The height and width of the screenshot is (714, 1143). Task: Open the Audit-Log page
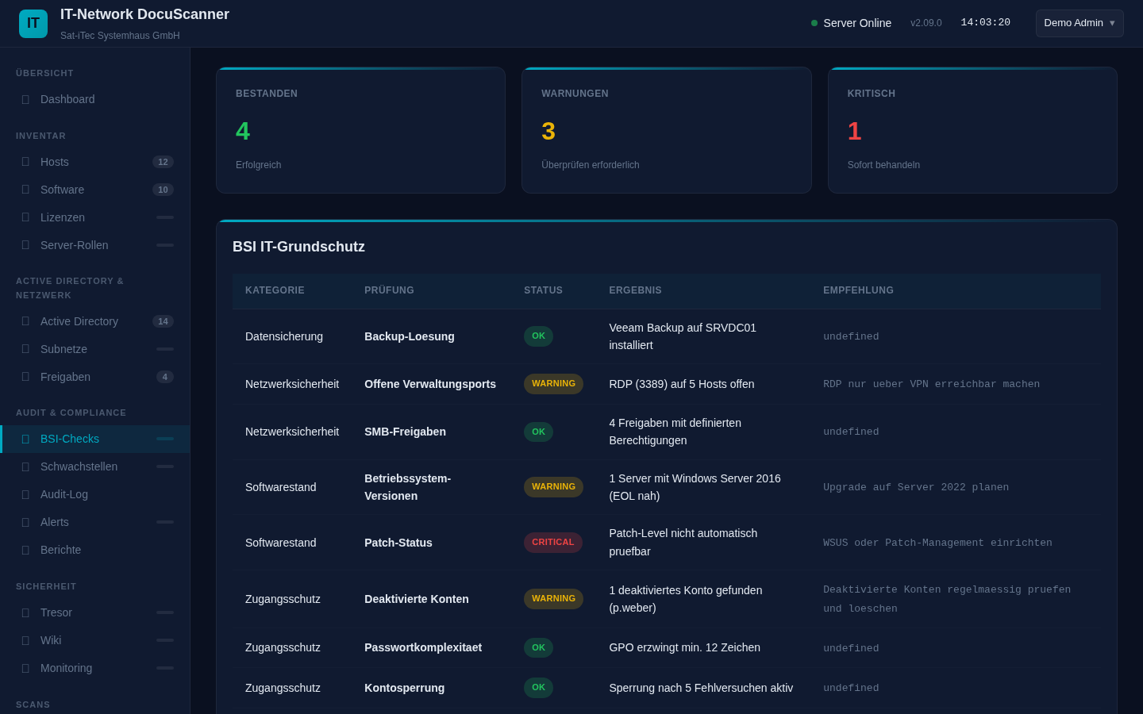[95, 494]
